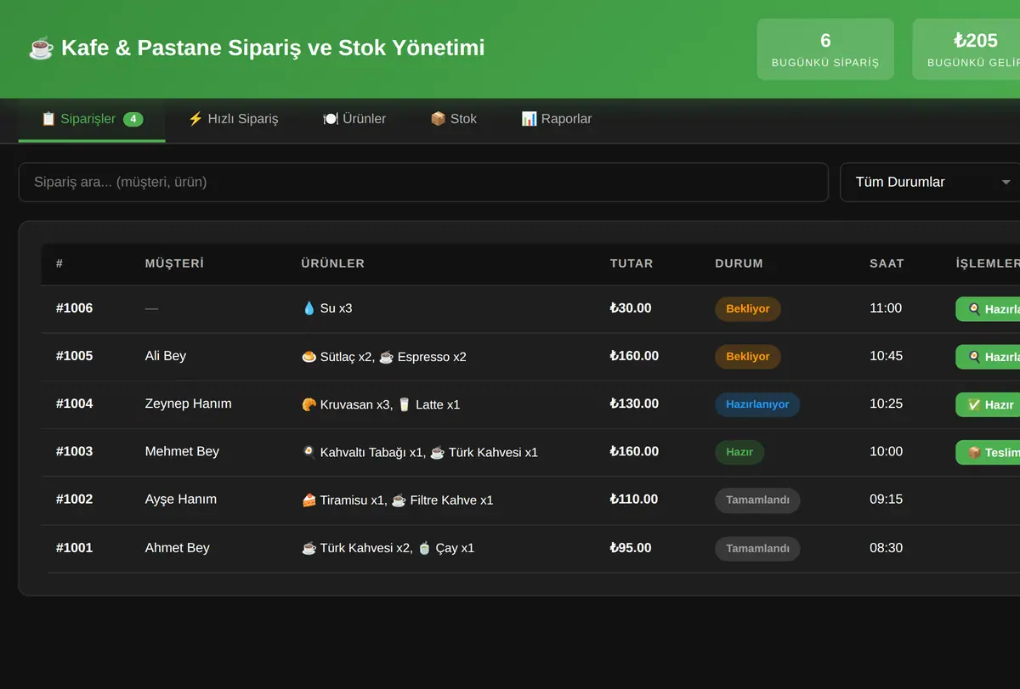This screenshot has width=1020, height=689.
Task: Select order number #1002
Action: (75, 499)
